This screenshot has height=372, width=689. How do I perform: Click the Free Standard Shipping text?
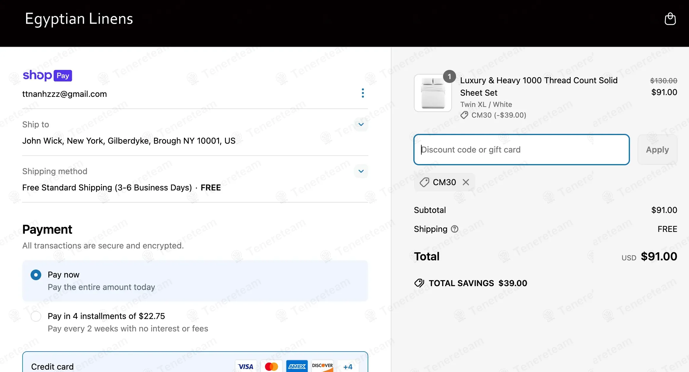pos(107,187)
